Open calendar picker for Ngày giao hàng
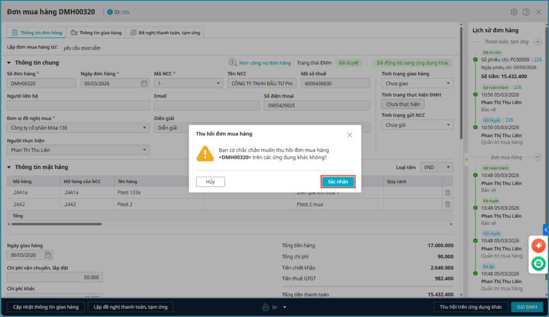The width and height of the screenshot is (549, 317). coord(48,255)
